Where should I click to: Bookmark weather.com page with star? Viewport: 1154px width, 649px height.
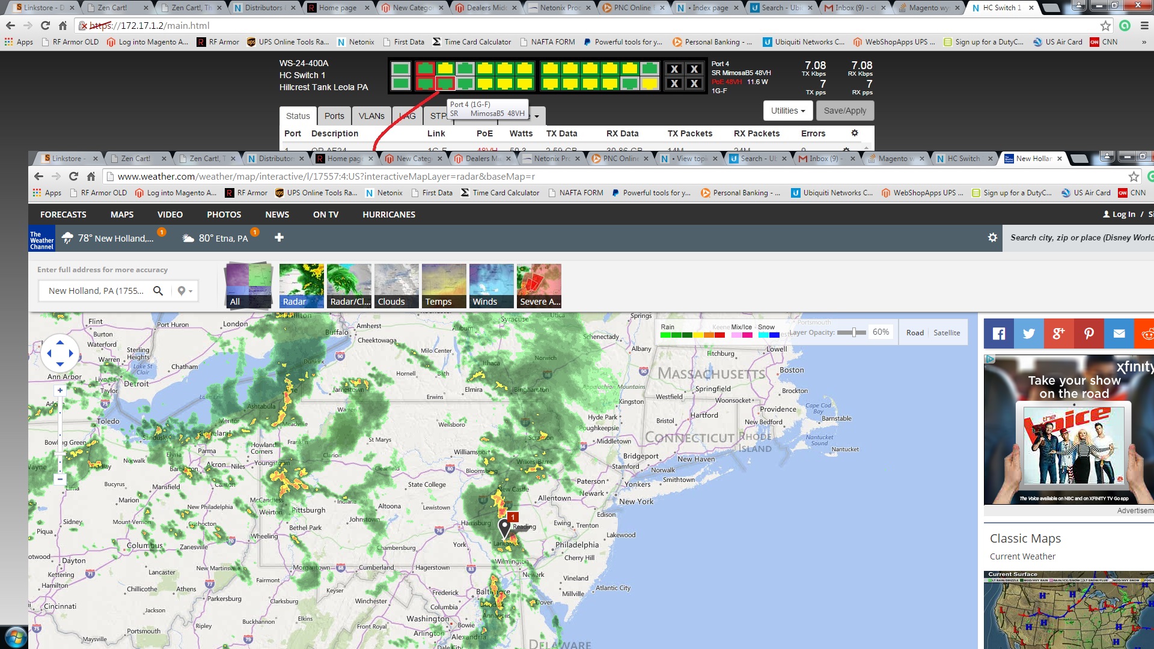click(1134, 177)
